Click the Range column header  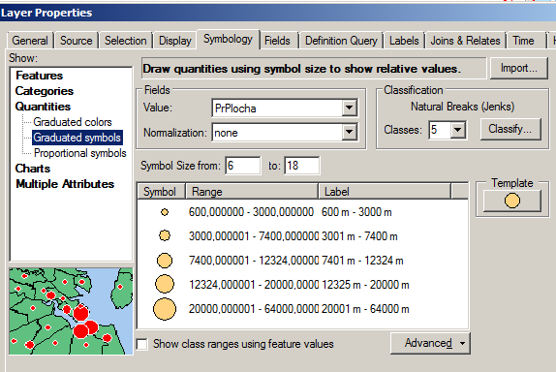(252, 192)
